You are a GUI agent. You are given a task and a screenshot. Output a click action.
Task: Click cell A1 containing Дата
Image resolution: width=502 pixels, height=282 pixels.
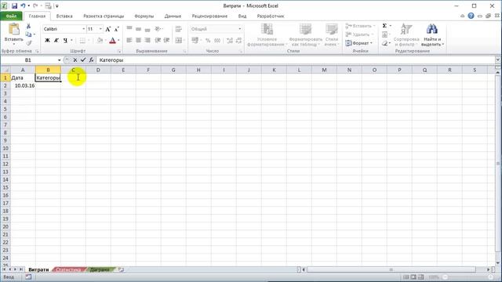click(23, 78)
